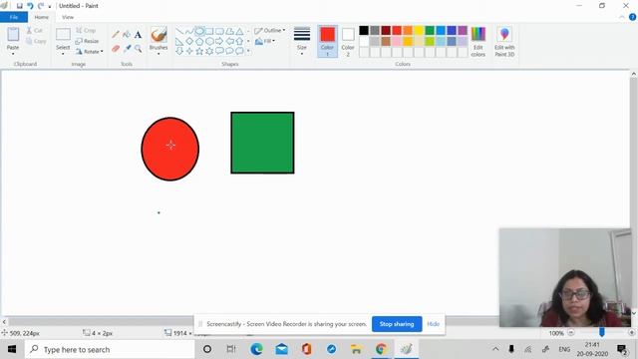Choose the Rounded rectangular callout shape

(x=219, y=51)
